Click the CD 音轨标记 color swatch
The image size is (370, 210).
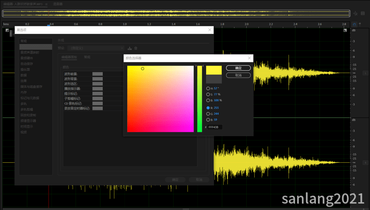(x=97, y=104)
